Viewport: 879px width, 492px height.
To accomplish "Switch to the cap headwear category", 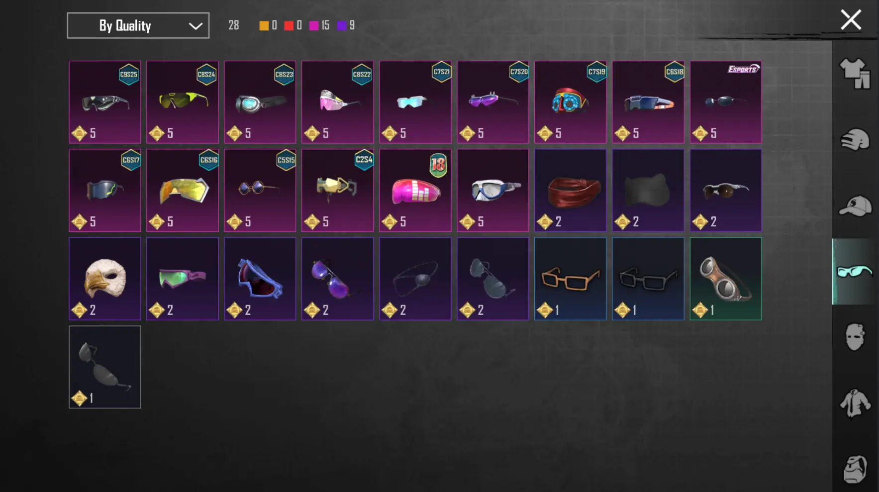I will click(855, 206).
